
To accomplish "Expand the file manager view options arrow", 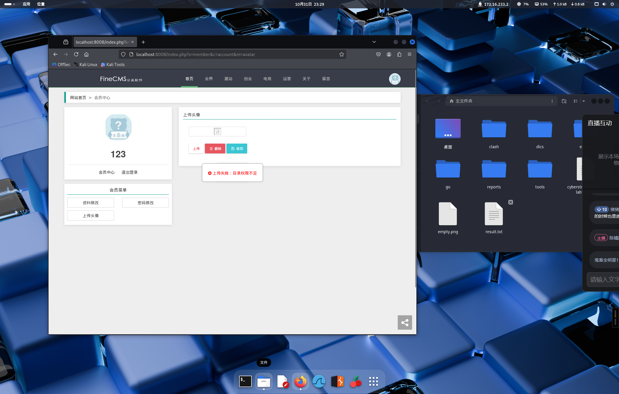I will coord(584,101).
